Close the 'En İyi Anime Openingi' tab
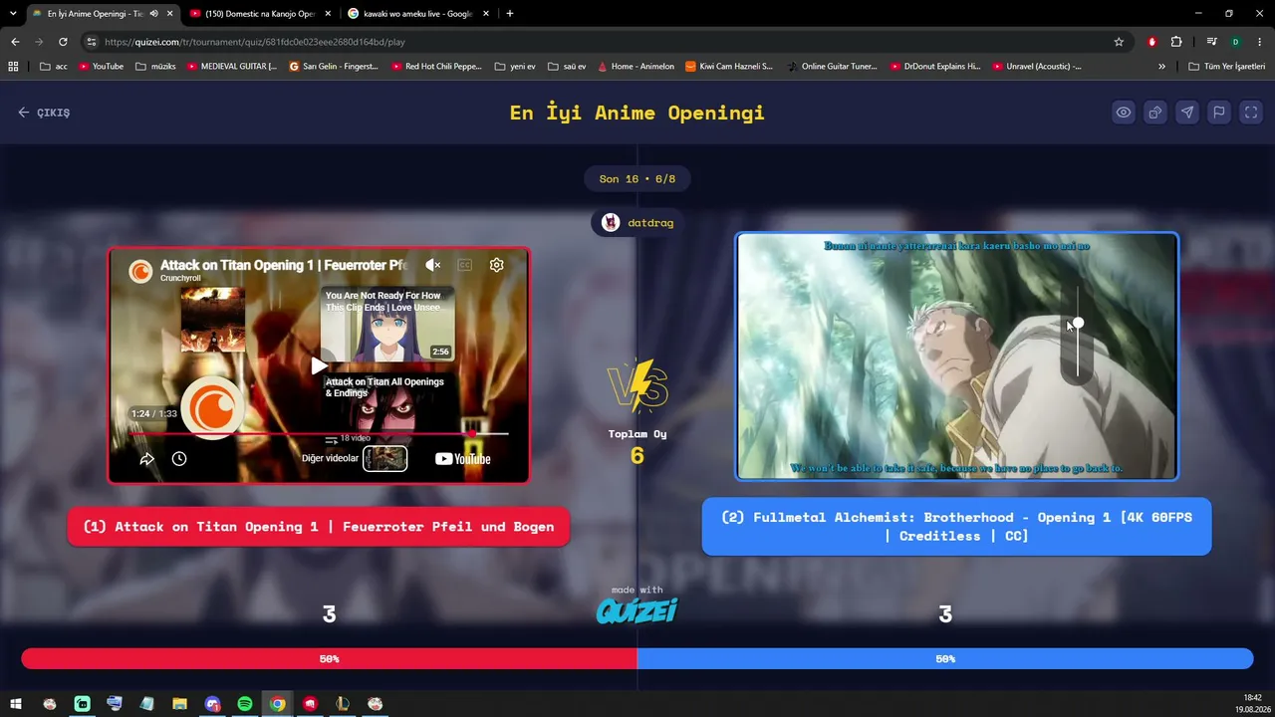This screenshot has width=1275, height=717. 169,14
